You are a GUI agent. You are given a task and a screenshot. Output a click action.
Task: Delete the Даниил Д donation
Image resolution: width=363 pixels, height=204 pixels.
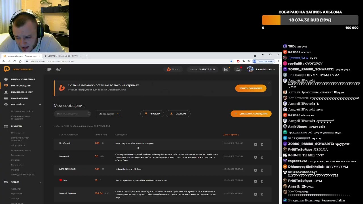tap(262, 157)
